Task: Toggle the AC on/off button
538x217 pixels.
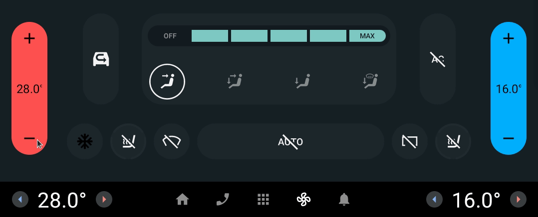Action: 438,59
